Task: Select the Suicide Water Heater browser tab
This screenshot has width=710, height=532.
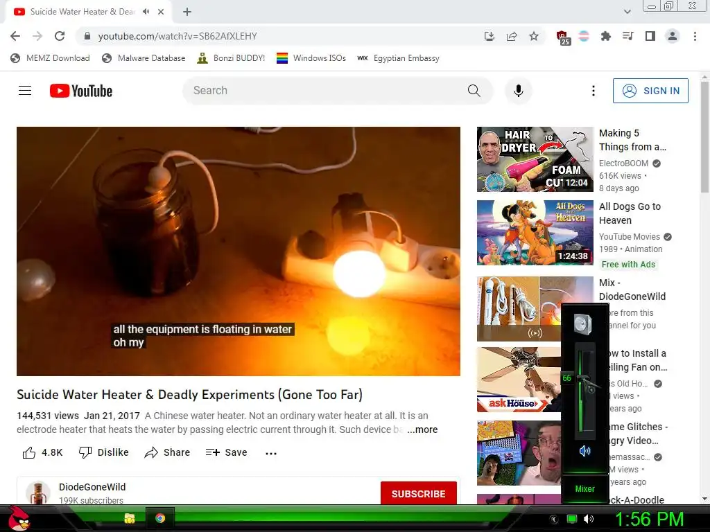Action: coord(82,12)
